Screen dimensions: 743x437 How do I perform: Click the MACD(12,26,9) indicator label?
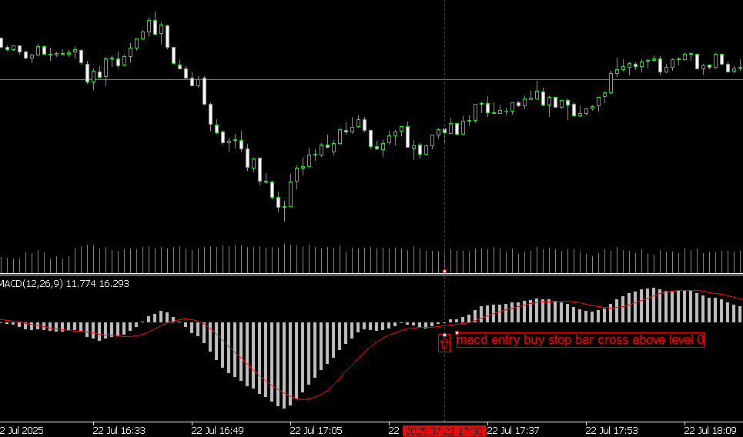click(x=32, y=284)
